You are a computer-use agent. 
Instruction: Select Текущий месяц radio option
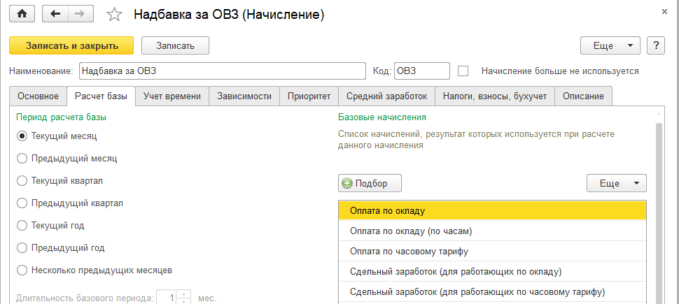[x=22, y=136]
